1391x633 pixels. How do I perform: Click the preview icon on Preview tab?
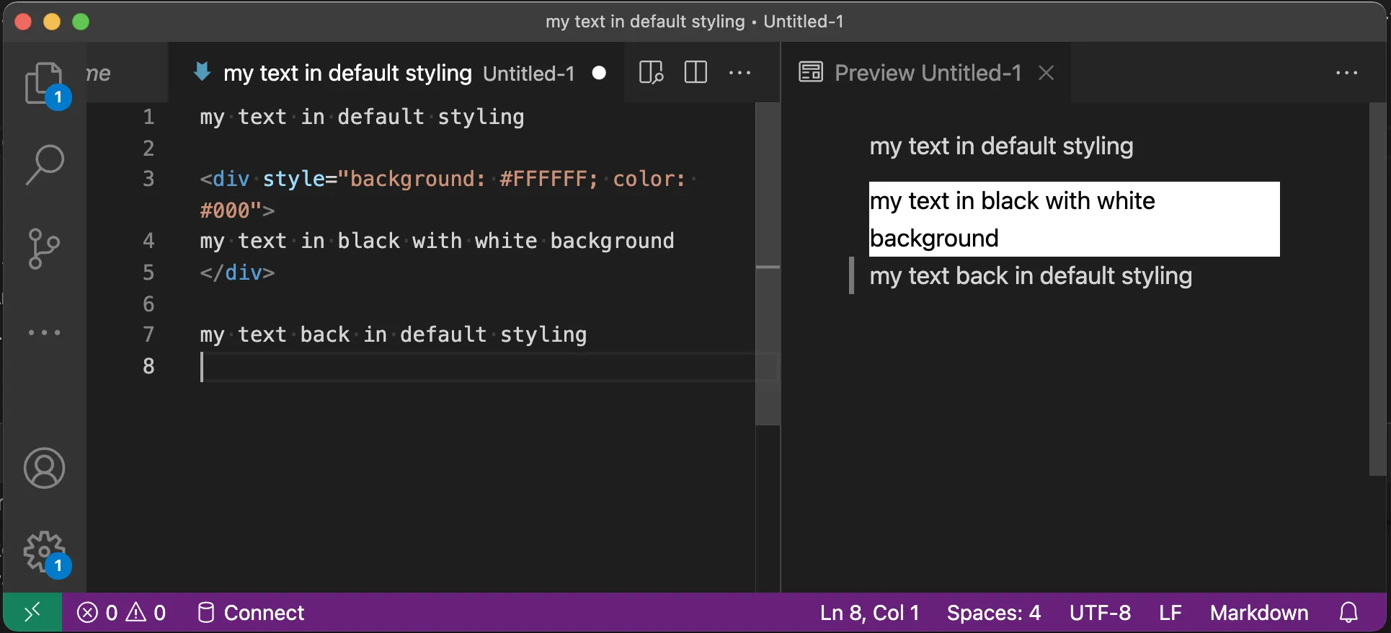811,73
